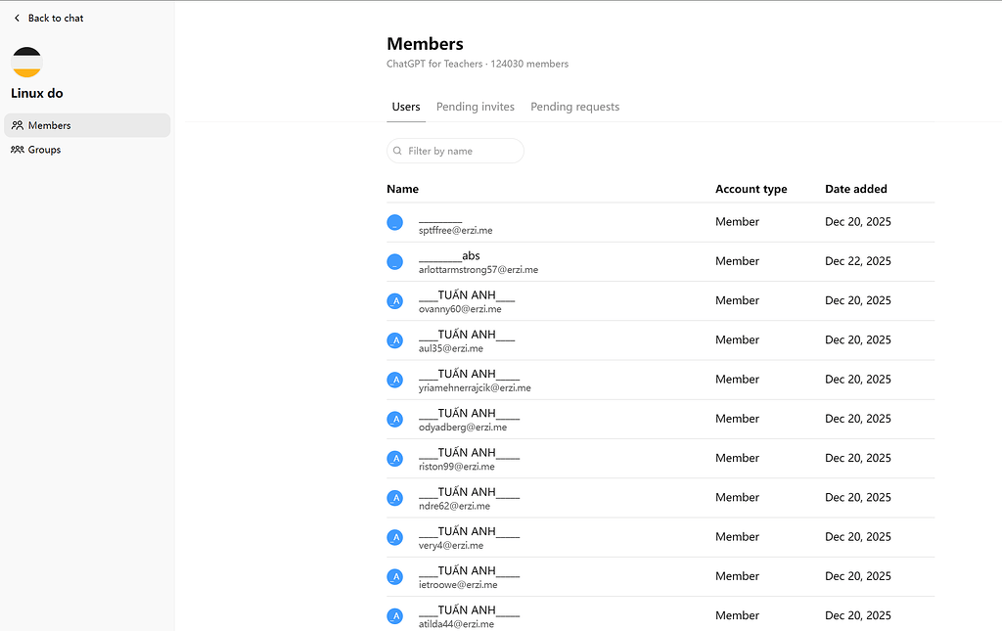The width and height of the screenshot is (1002, 631).
Task: Select the email aul35@erzi.me
Action: point(451,348)
